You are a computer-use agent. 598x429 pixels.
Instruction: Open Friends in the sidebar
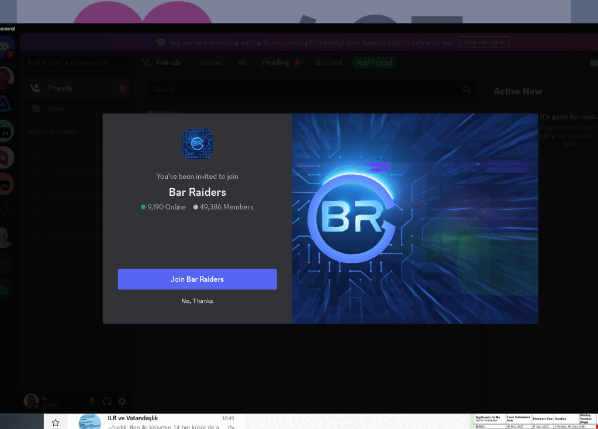(x=76, y=88)
